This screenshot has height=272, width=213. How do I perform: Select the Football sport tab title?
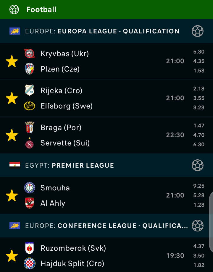(41, 9)
